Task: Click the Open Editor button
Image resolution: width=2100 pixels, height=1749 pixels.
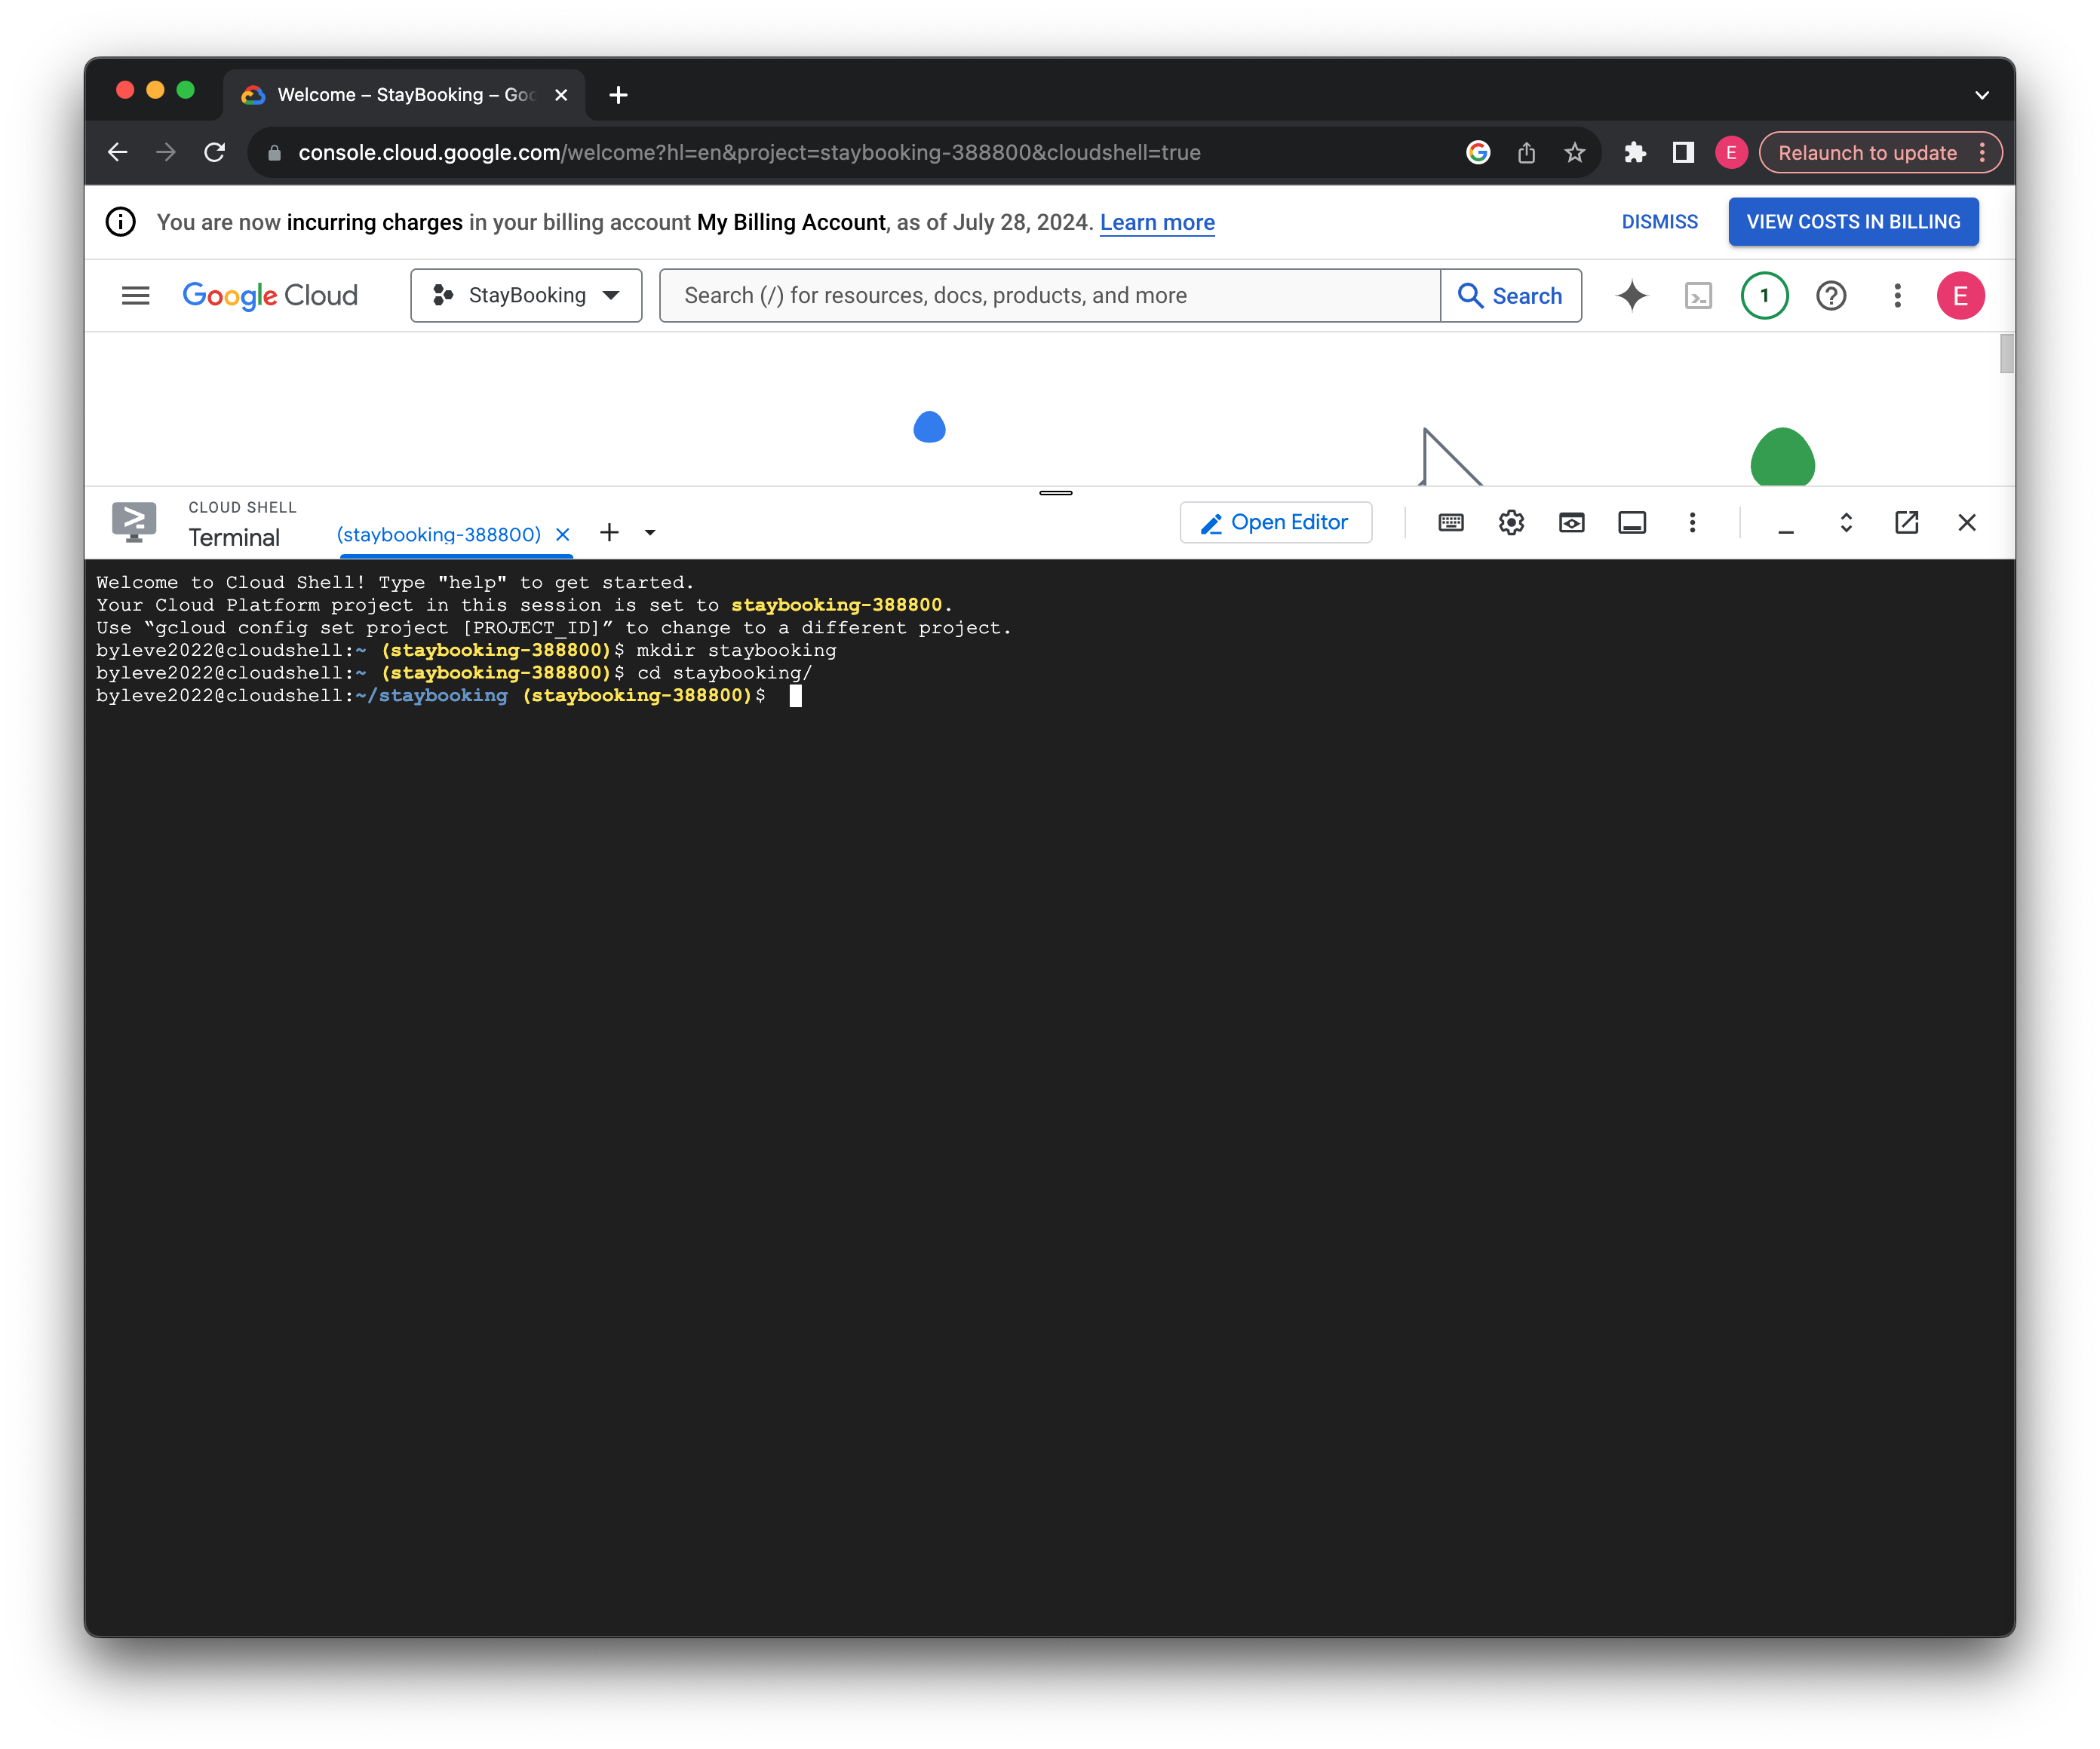Action: (1276, 522)
